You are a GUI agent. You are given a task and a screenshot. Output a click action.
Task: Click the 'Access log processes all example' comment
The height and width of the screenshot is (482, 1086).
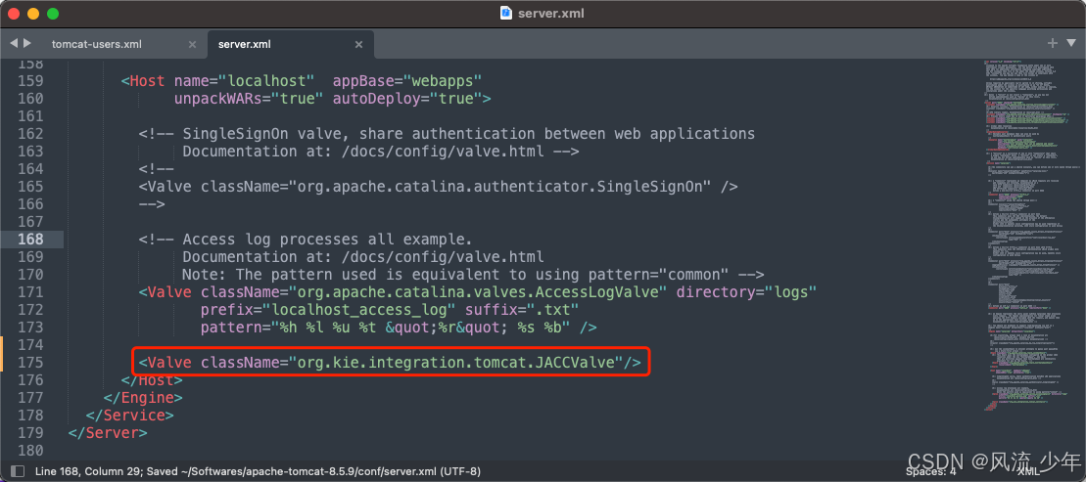306,240
